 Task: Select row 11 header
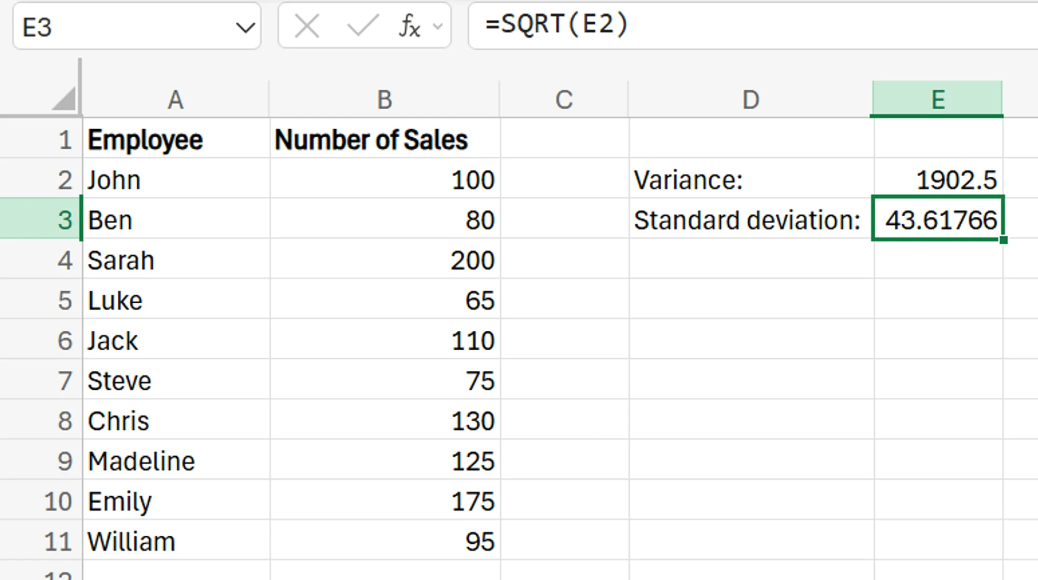[x=41, y=541]
